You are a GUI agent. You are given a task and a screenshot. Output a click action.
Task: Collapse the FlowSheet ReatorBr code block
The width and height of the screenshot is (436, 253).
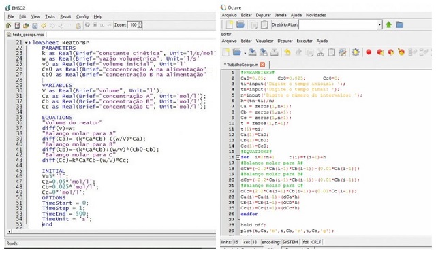click(x=26, y=43)
